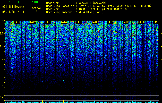Viewport: 162px width, 103px height.
Task: Click the meteor count value 3
Action: (x=37, y=12)
